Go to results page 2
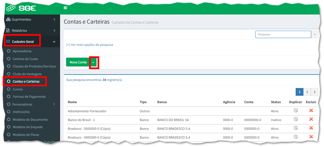The width and height of the screenshot is (324, 147). (307, 92)
